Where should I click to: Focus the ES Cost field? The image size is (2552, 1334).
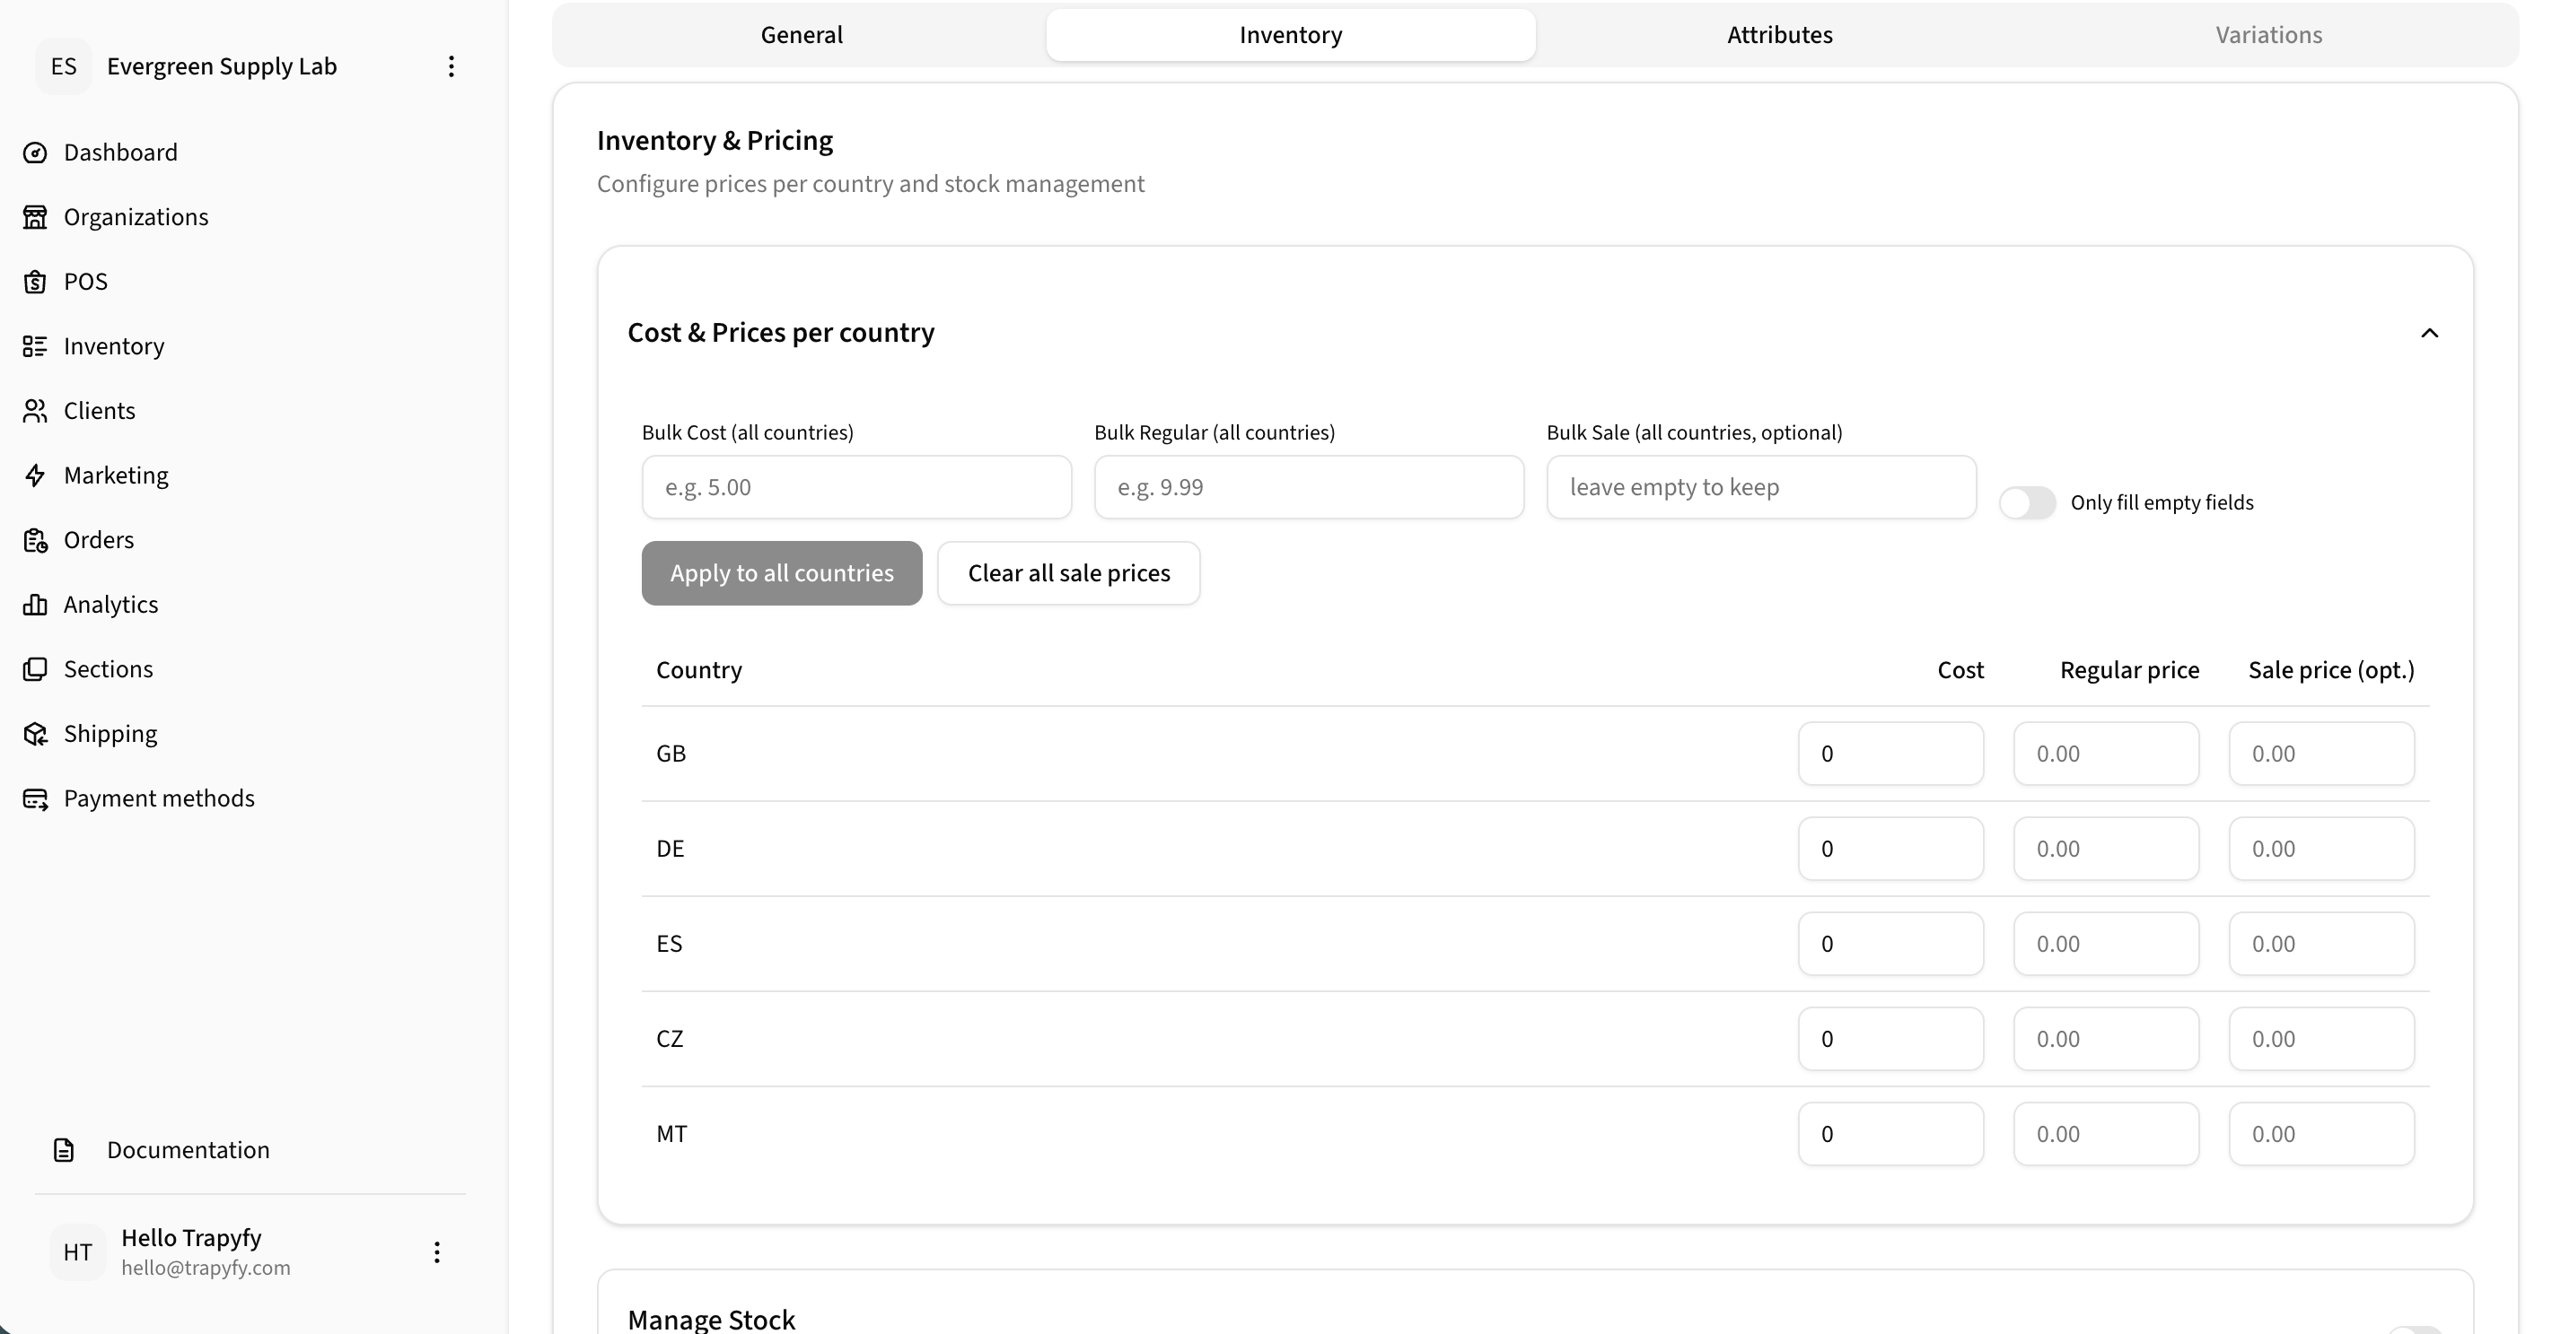pyautogui.click(x=1891, y=944)
